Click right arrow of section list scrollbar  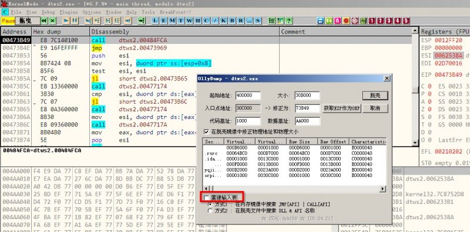(x=383, y=189)
